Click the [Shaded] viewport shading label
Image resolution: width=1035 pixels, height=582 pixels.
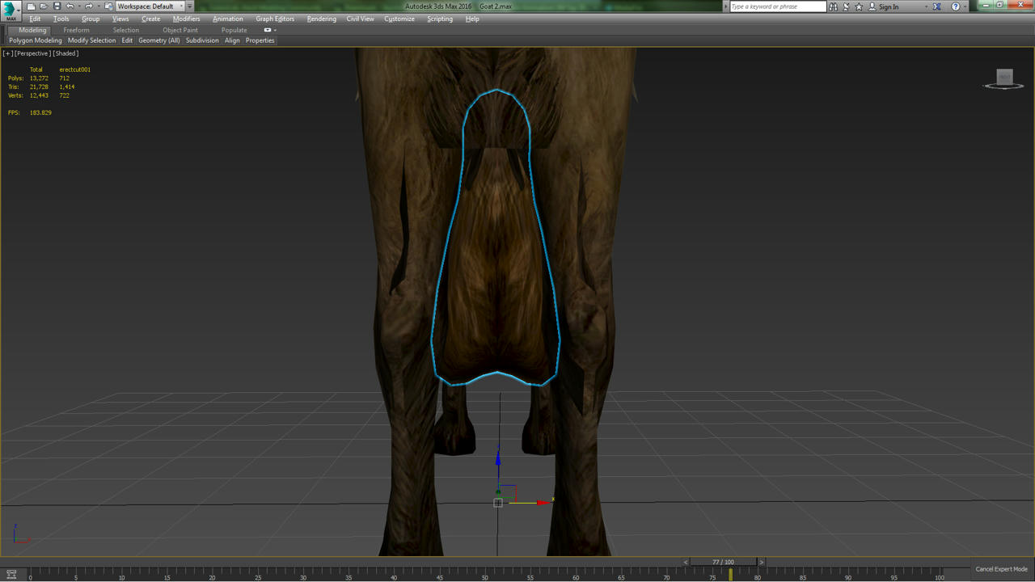[66, 53]
